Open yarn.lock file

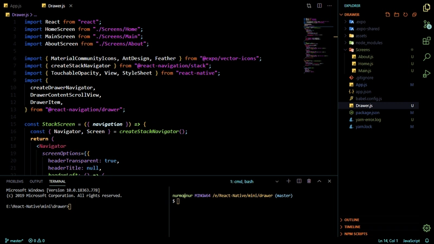coord(363,127)
